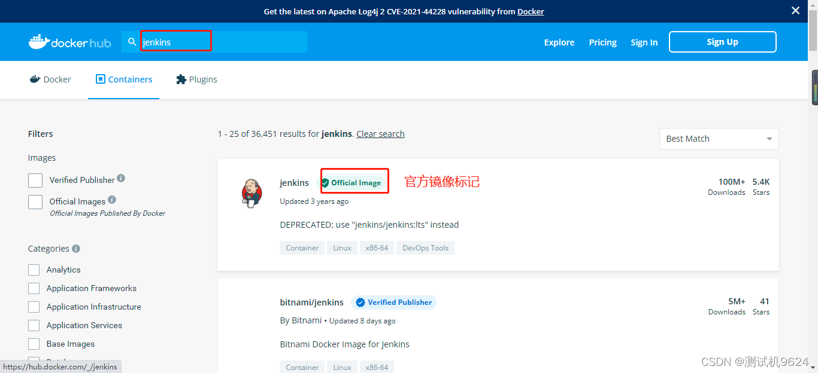Open the jenkins official image title
The image size is (818, 373).
pos(294,183)
